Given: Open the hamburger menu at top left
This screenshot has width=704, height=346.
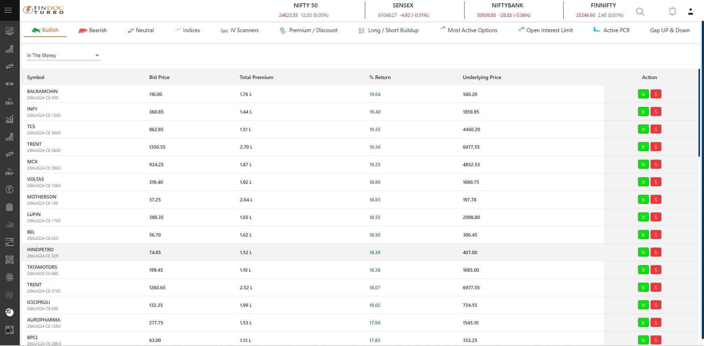Looking at the screenshot, I should (x=8, y=10).
